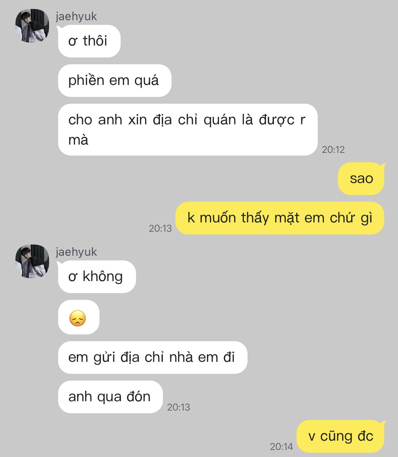This screenshot has height=457, width=398.
Task: Click the word "mà" on the second line
Action: [78, 140]
